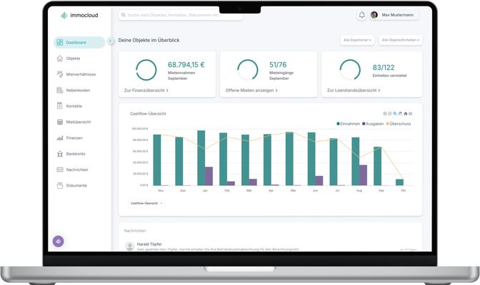
Task: Open the Max Mustermann user profile
Action: 394,15
